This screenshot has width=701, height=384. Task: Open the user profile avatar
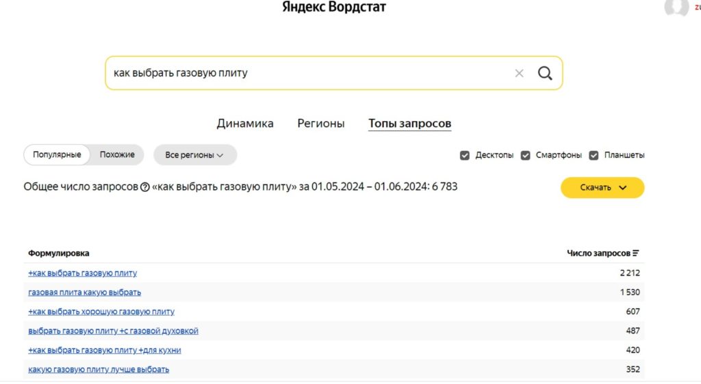(676, 7)
